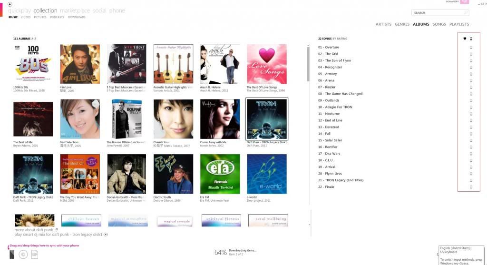Image resolution: width=487 pixels, height=265 pixels.
Task: Click the album list vertical scrollbar thumb
Action: [308, 64]
